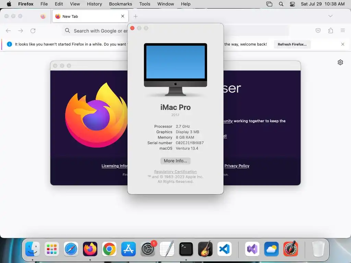Click the 8 GB RAM memory value
This screenshot has width=351, height=263.
click(x=185, y=137)
